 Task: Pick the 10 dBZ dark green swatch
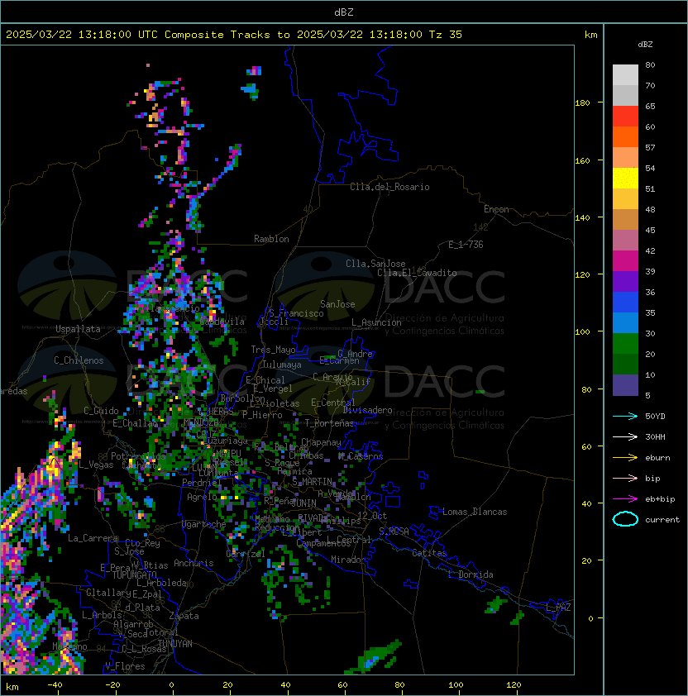pos(625,365)
